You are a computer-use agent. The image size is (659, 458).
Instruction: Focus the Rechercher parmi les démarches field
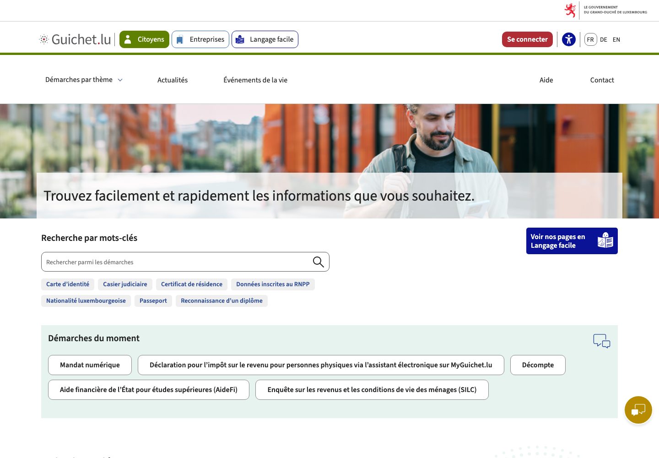[x=185, y=262]
